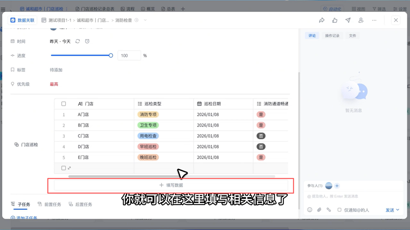
Task: Click the participant avatar
Action: (x=329, y=186)
